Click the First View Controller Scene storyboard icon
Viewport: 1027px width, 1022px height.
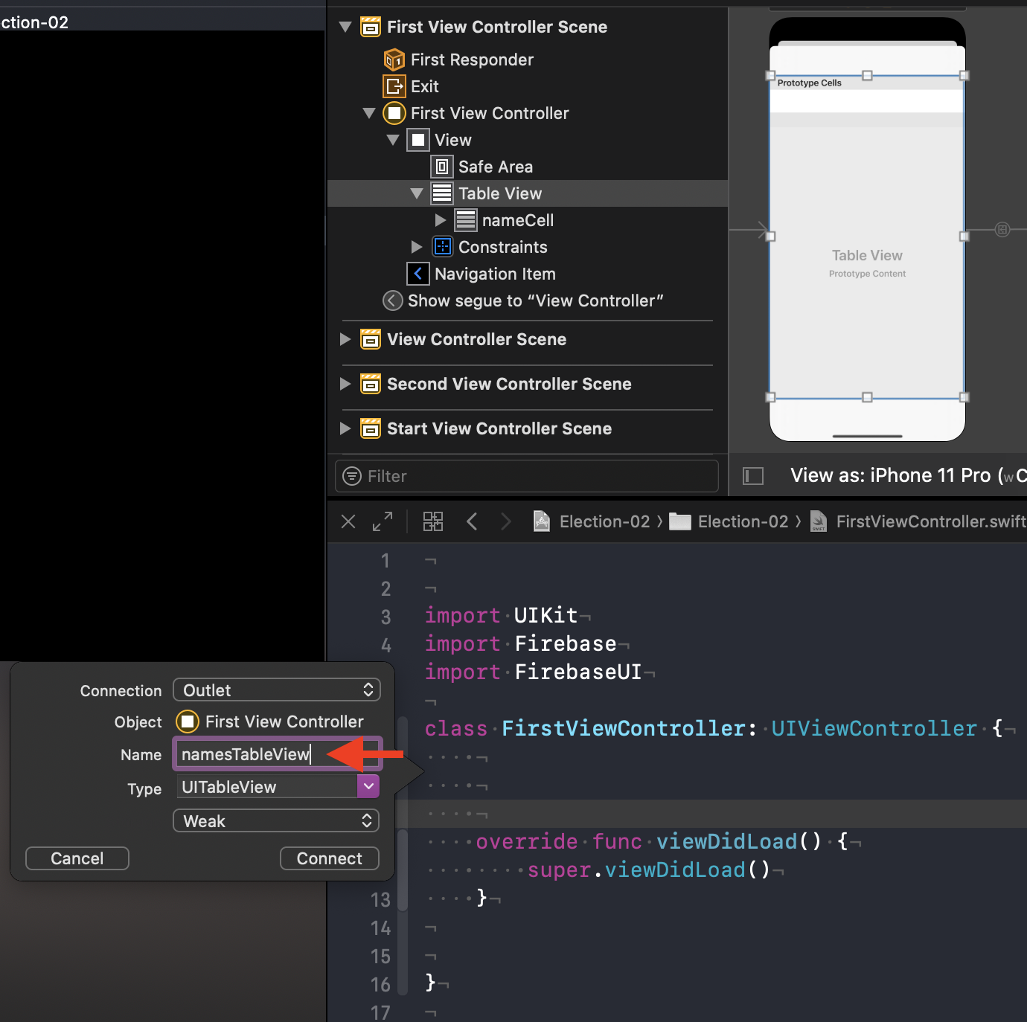point(371,27)
